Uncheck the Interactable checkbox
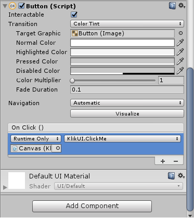Screen dimensions: 194x218 pos(74,15)
